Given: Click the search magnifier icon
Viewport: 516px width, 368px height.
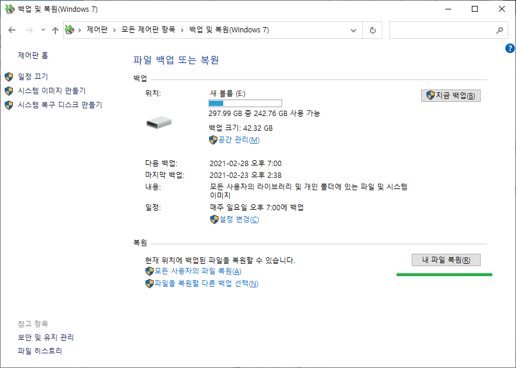Looking at the screenshot, I should (500, 30).
